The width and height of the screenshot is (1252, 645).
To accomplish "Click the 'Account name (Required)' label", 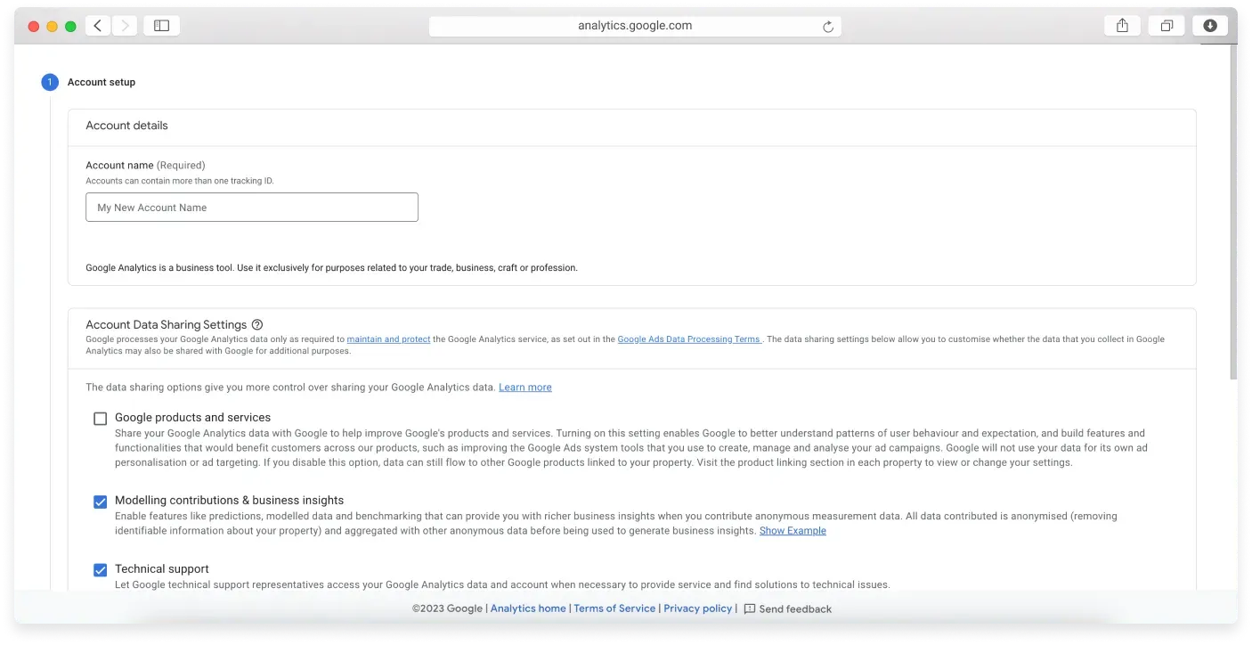I will [145, 165].
